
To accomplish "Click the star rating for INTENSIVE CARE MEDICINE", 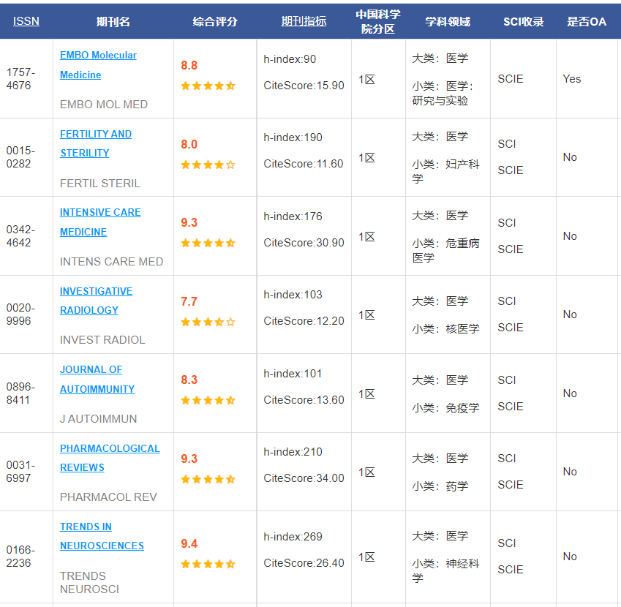I will (208, 243).
